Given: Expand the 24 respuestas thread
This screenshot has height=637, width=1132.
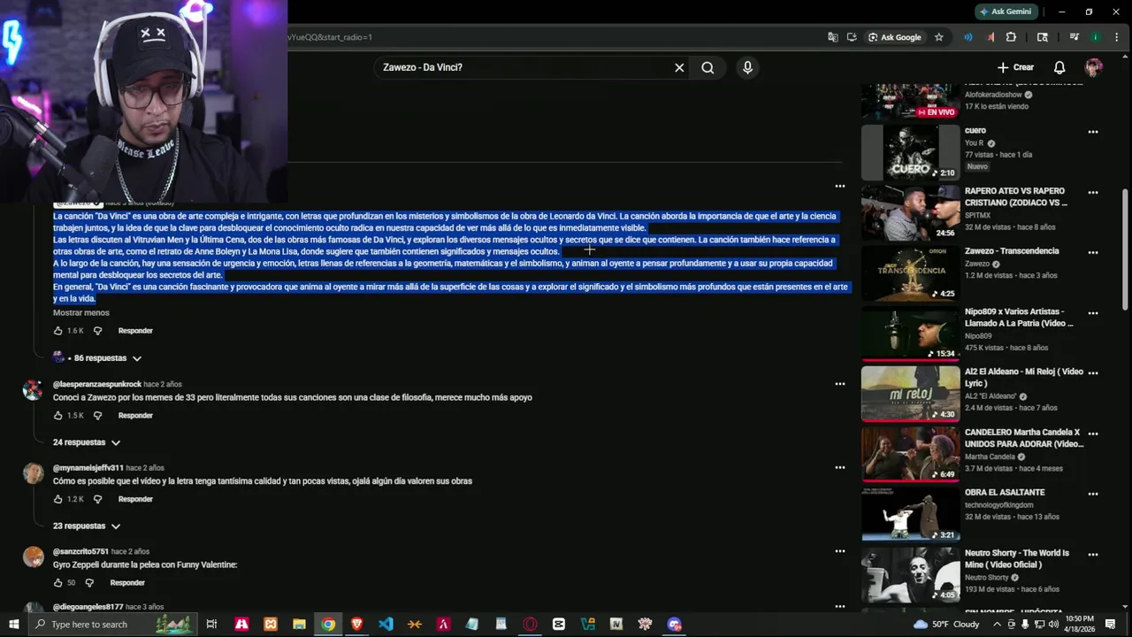Looking at the screenshot, I should click(87, 442).
